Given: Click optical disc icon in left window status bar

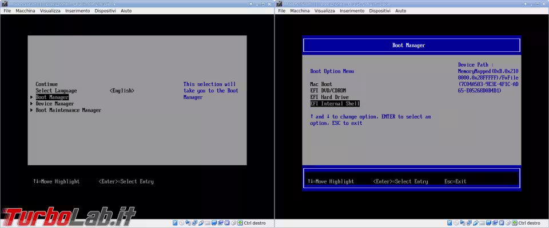Looking at the screenshot, I should tap(182, 223).
